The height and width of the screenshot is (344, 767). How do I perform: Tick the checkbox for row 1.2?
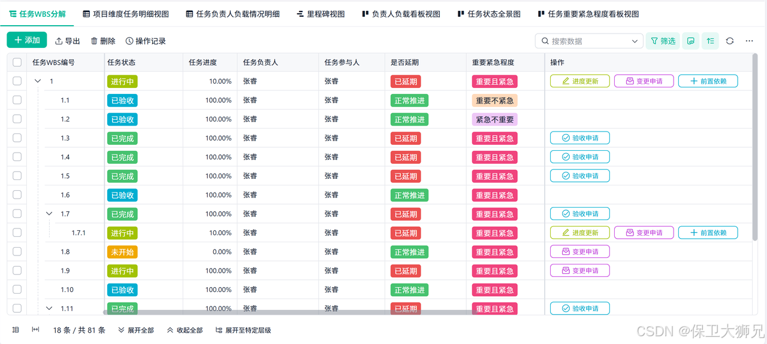17,119
